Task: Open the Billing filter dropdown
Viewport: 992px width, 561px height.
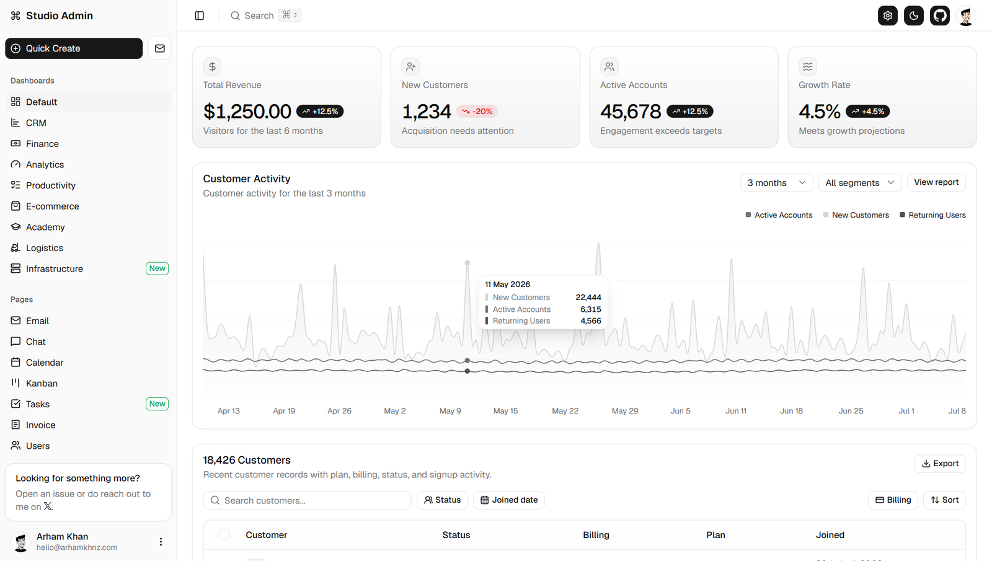Action: tap(893, 500)
